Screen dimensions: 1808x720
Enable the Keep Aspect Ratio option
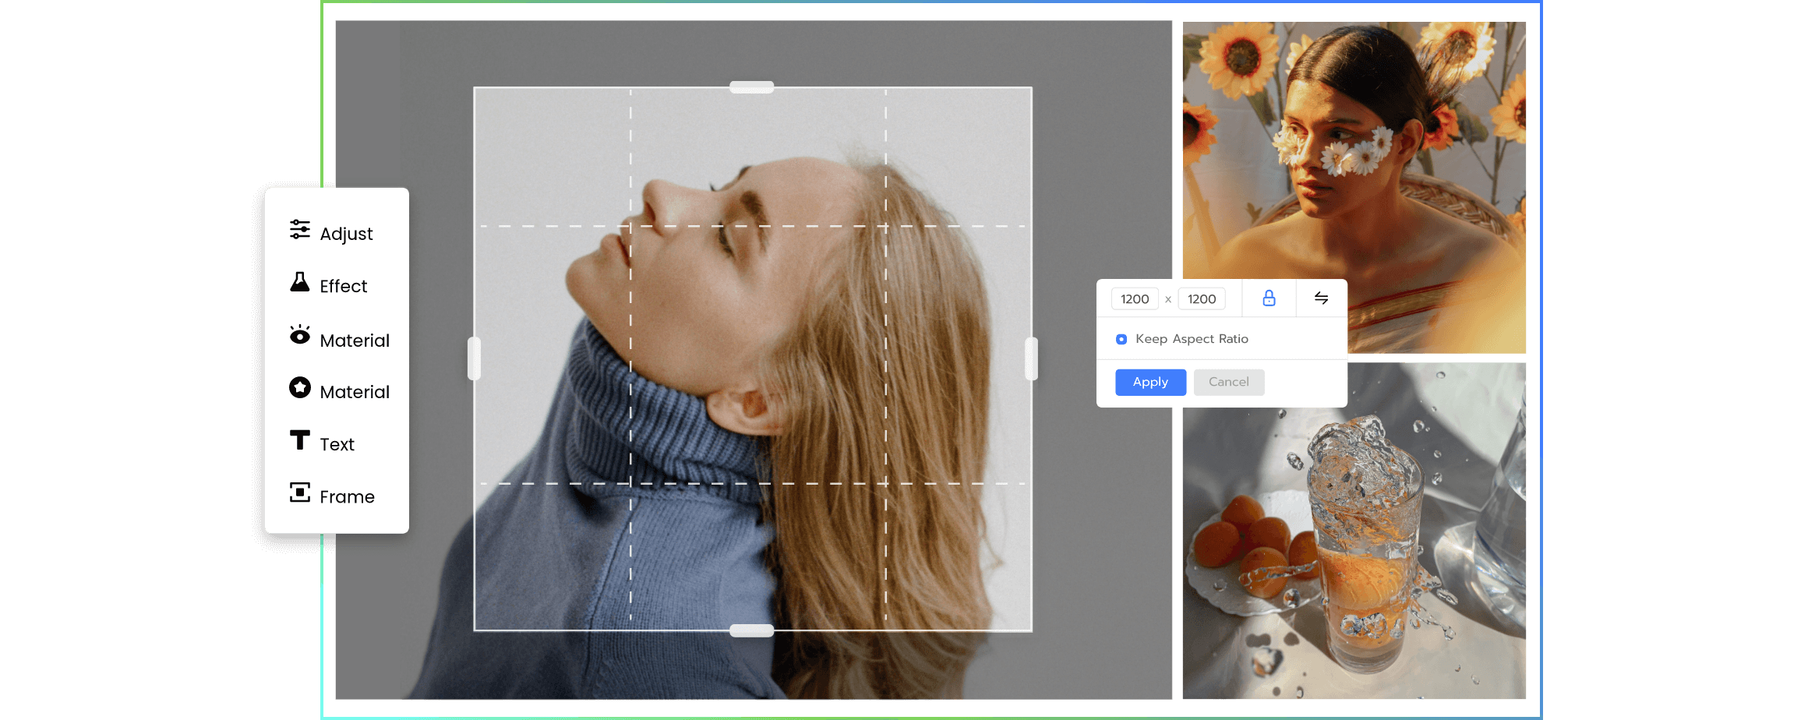pos(1121,339)
